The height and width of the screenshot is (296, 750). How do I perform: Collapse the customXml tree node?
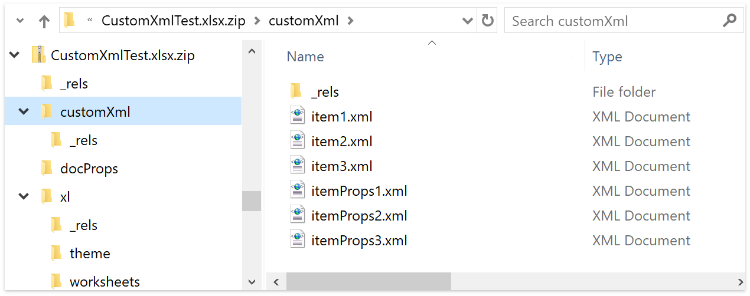coord(24,111)
